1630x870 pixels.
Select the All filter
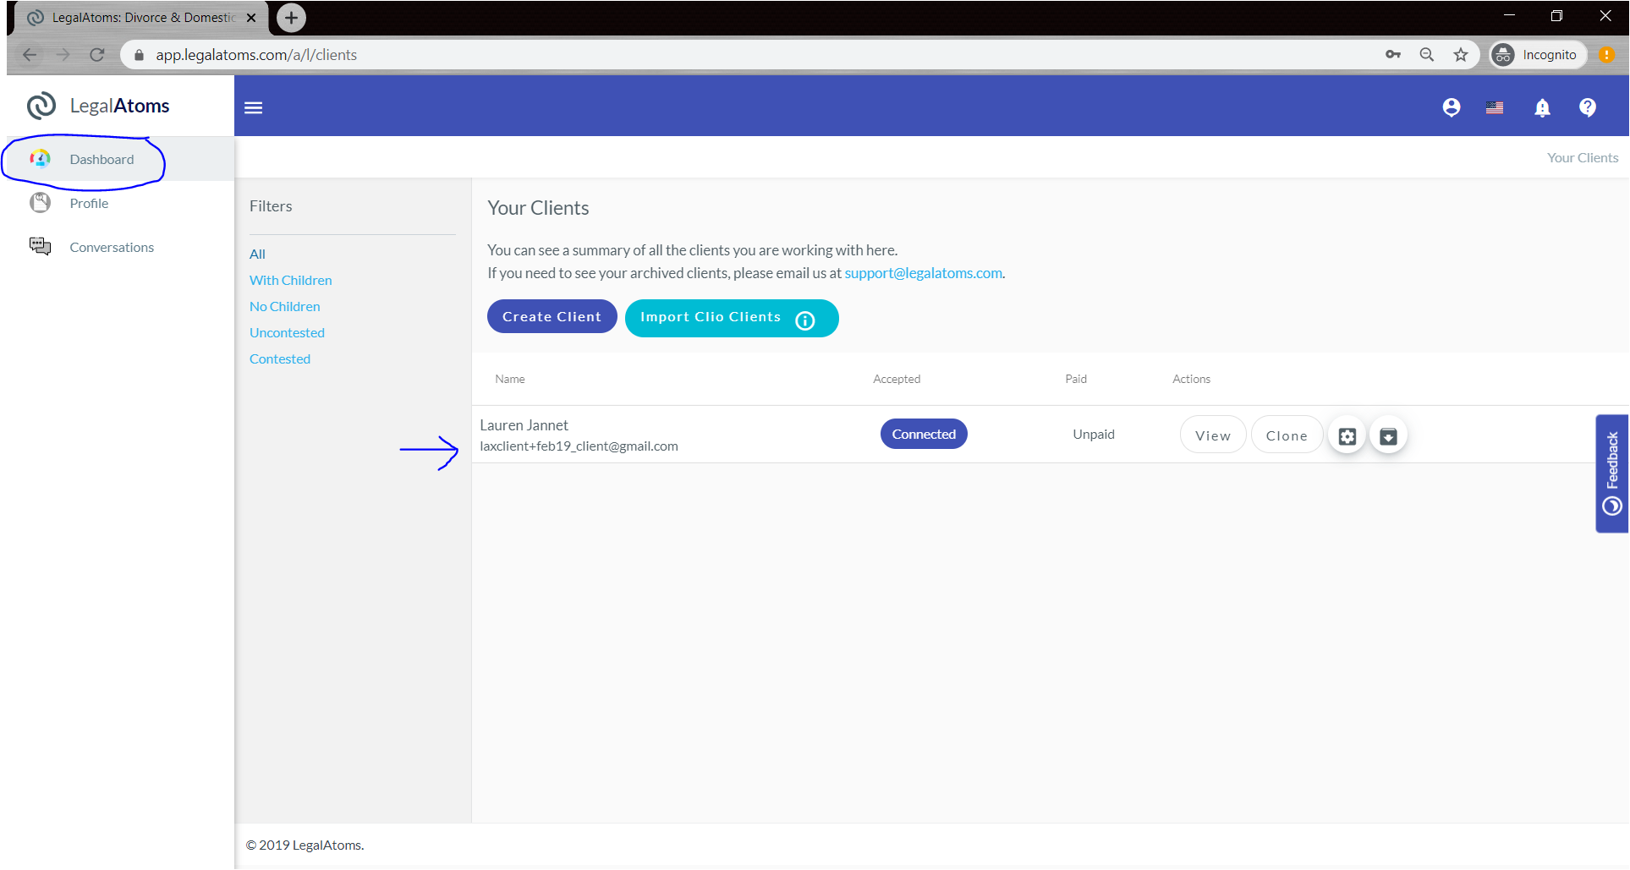[257, 254]
